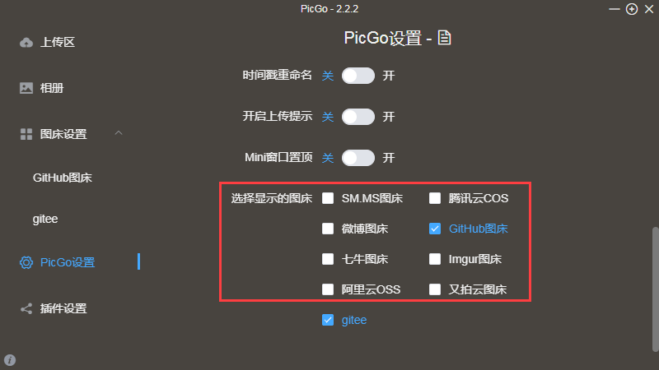Open GitHub图床 in the sidebar
659x370 pixels.
pyautogui.click(x=62, y=177)
